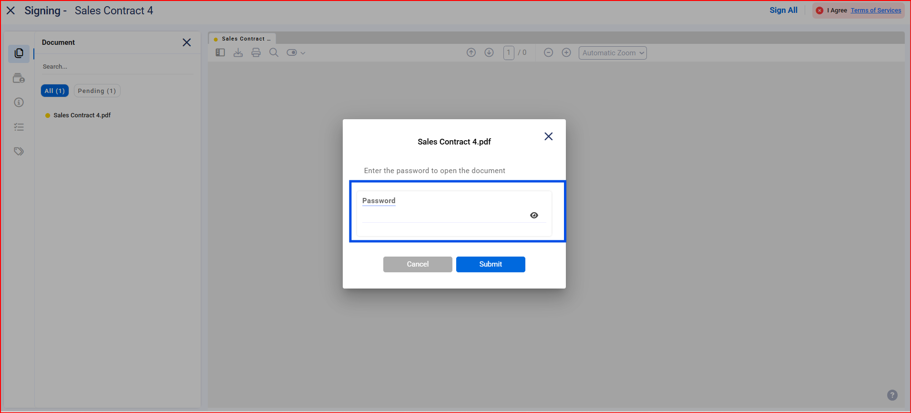Viewport: 911px width, 413px height.
Task: Go to next page using down arrow
Action: point(489,52)
